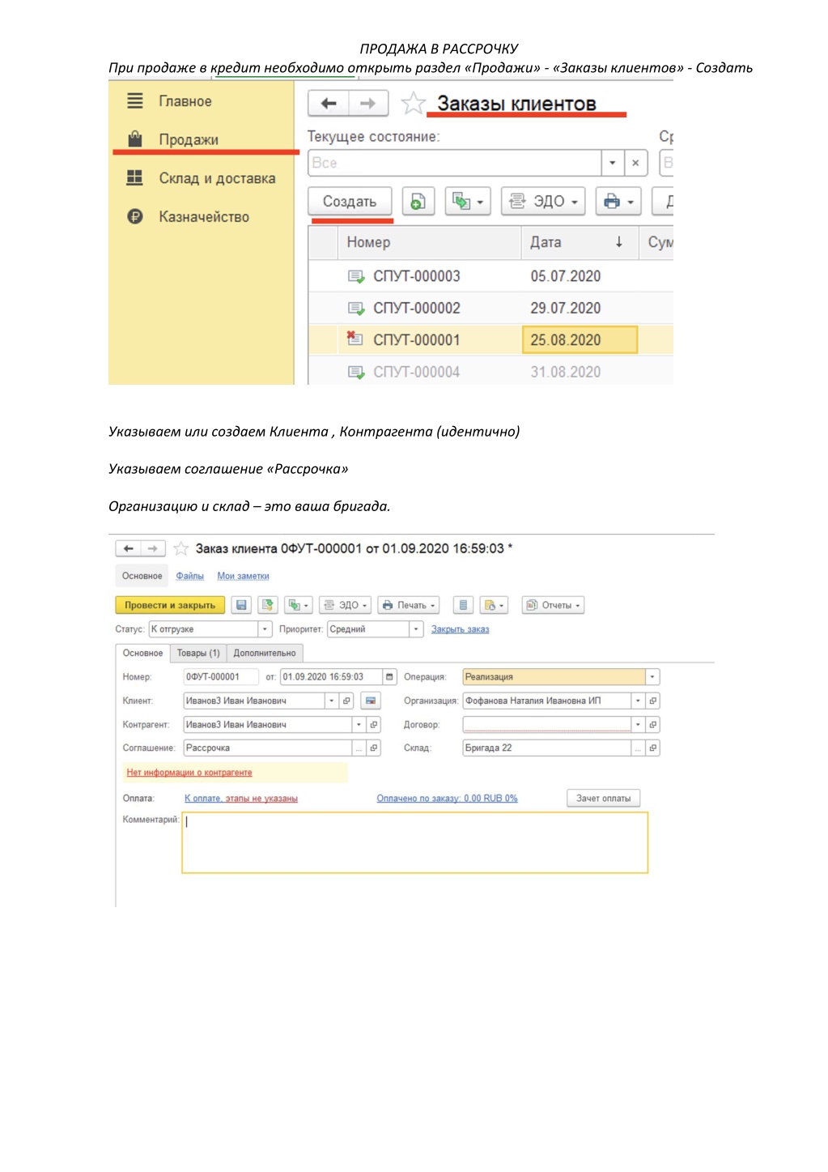The height and width of the screenshot is (1172, 828).
Task: Select the date cell 25.08.2020
Action: pyautogui.click(x=580, y=340)
